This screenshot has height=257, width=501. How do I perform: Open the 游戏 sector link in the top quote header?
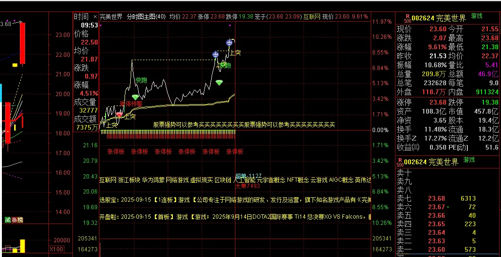pyautogui.click(x=477, y=16)
